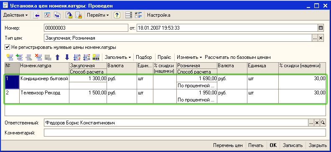Click the OK button

click(x=273, y=145)
